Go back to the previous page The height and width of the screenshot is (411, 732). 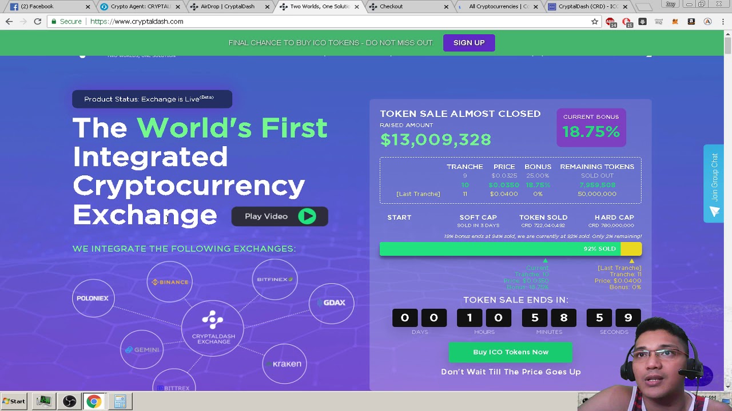9,22
